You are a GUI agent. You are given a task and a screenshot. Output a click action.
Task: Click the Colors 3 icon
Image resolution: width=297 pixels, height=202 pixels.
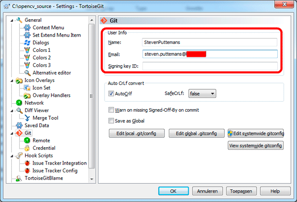coord(27,65)
